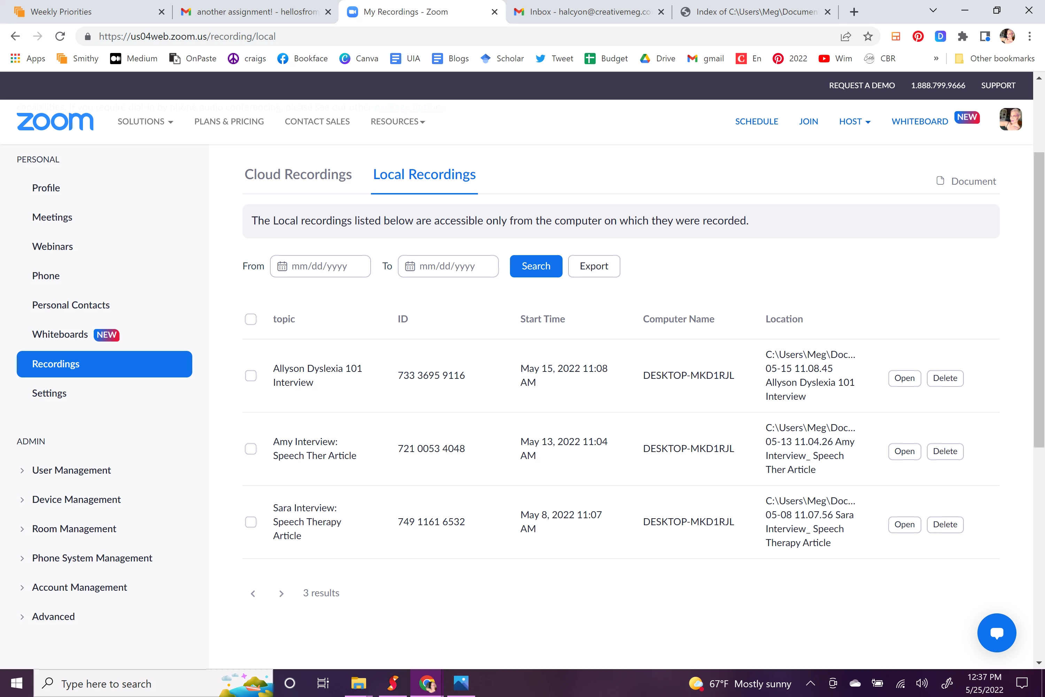Delete the Sara Interview recording
The image size is (1045, 697).
[945, 524]
